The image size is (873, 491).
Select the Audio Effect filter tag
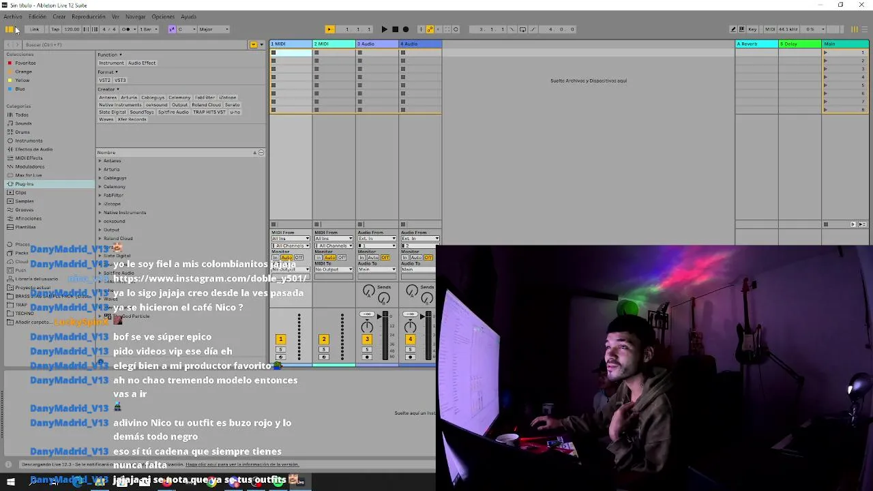(x=142, y=63)
